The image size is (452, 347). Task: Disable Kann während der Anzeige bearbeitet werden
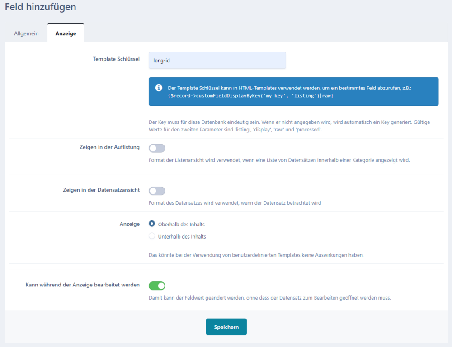(157, 286)
